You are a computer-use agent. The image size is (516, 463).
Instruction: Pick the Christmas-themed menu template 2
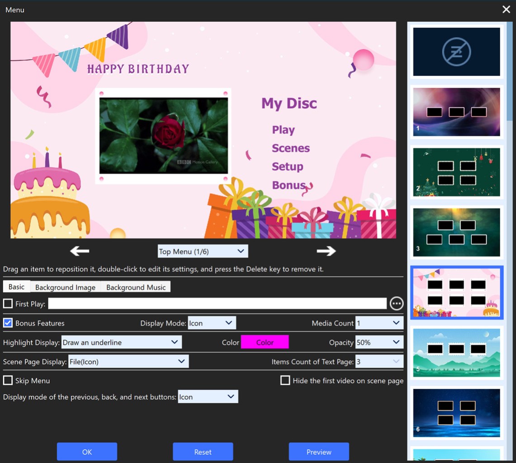(x=456, y=172)
